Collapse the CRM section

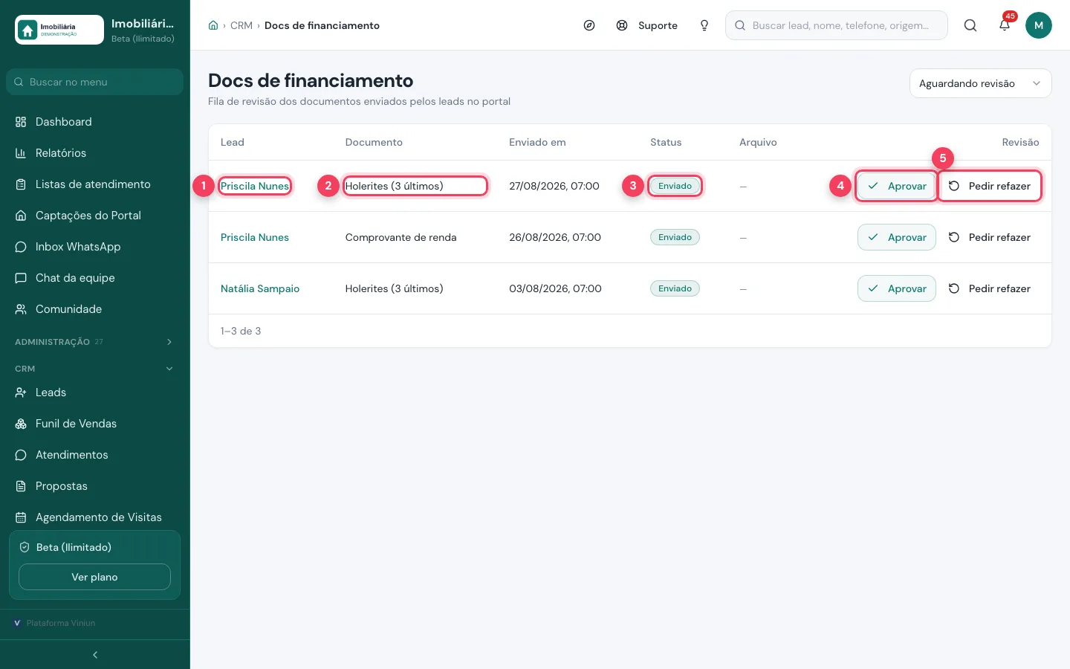[95, 369]
